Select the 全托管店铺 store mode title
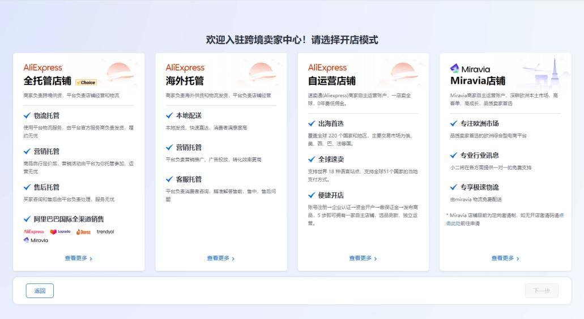Image resolution: width=584 pixels, height=319 pixels. [48, 81]
